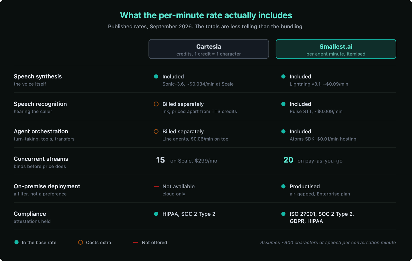This screenshot has width=412, height=261.
Task: Click the title 'What the per-minute rate actually includes'
Action: pyautogui.click(x=206, y=15)
